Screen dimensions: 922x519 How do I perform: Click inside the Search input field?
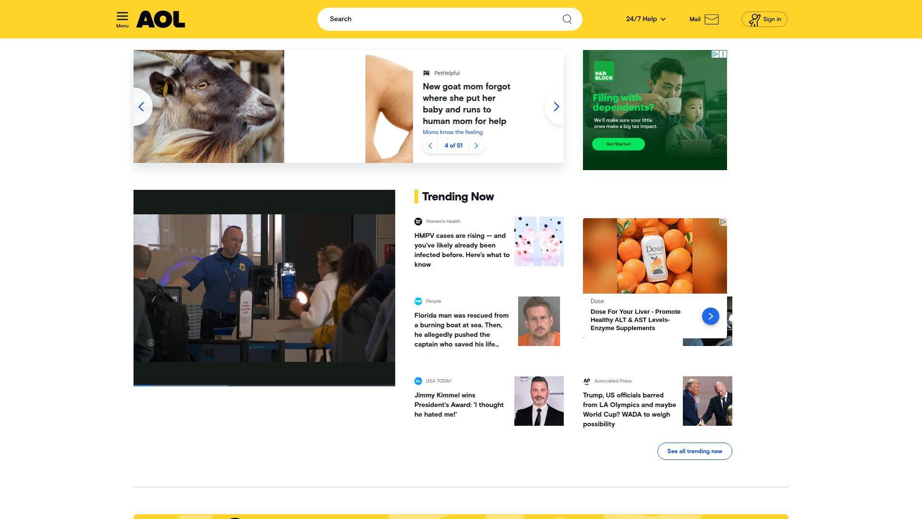[432, 19]
